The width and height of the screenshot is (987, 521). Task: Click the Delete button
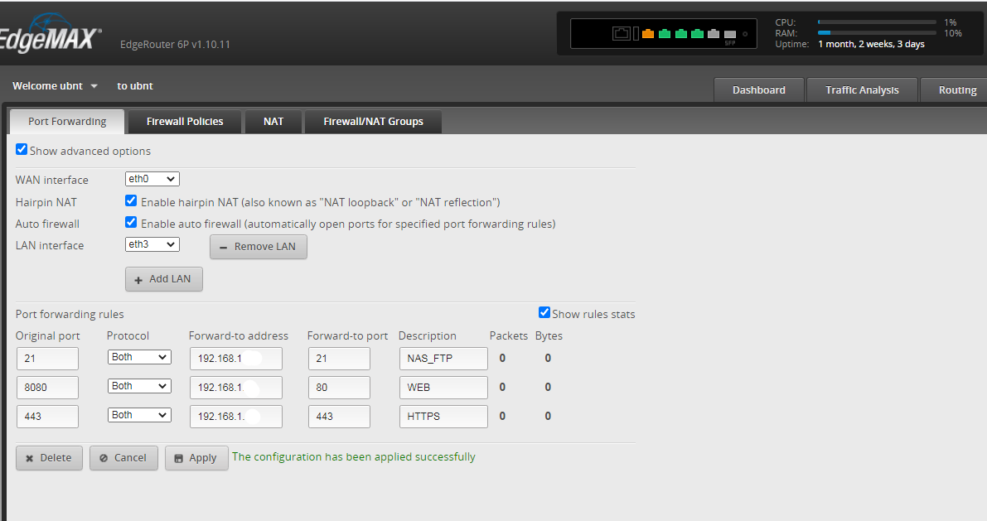coord(49,458)
